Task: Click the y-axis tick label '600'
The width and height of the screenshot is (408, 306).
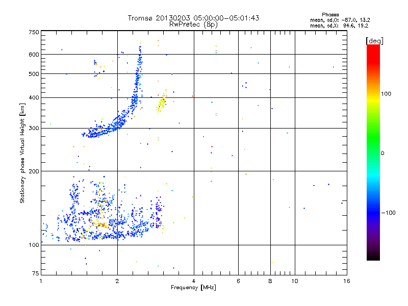Action: 34,55
